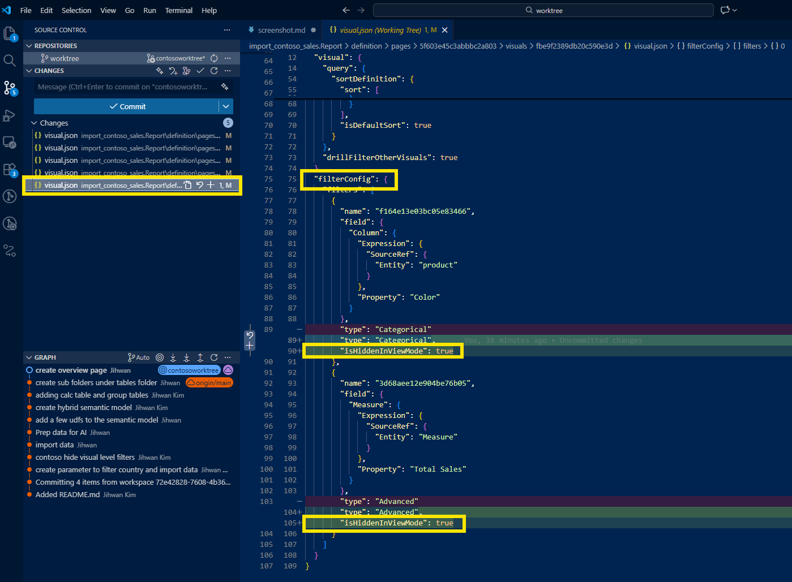This screenshot has height=582, width=792.
Task: Open the Search view in activity bar
Action: [10, 61]
